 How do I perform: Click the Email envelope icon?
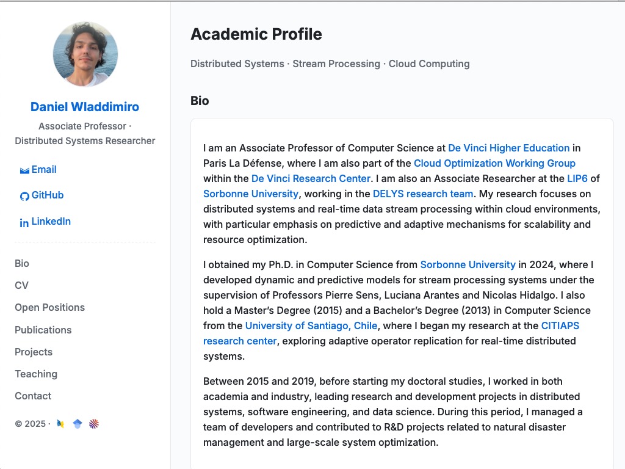(x=24, y=171)
